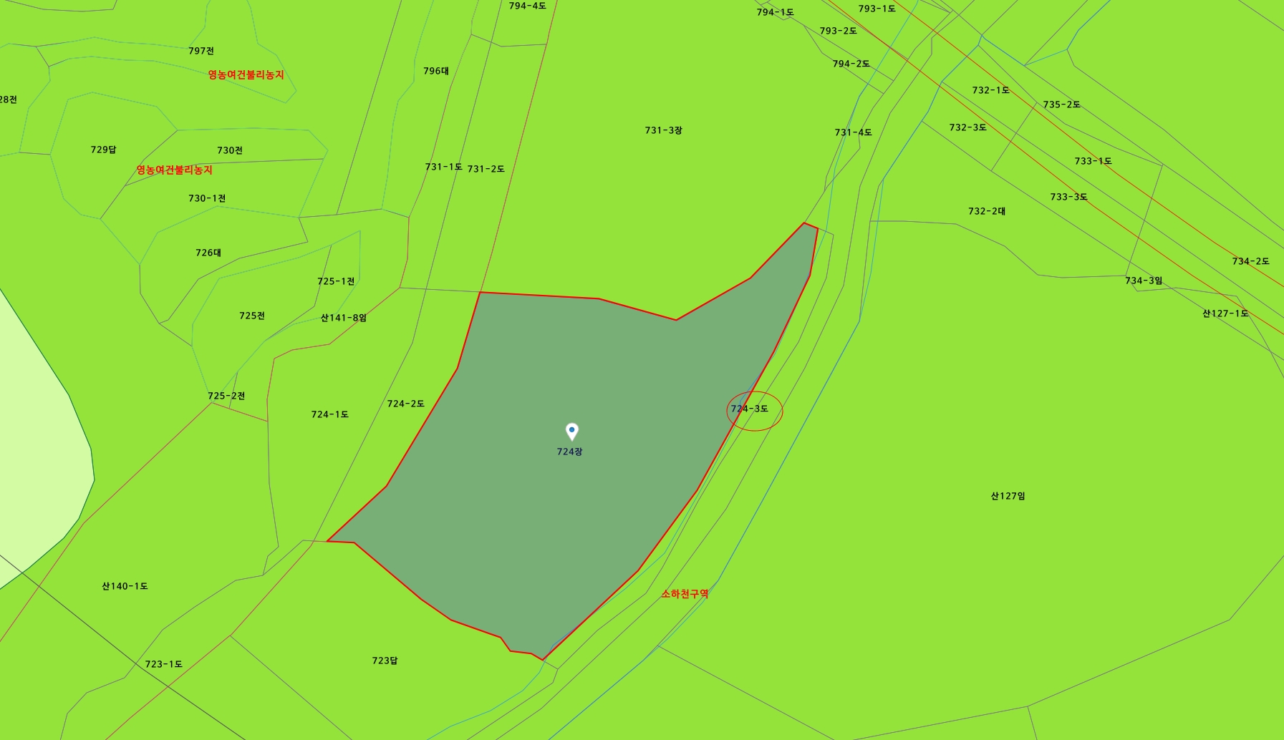Click the 731-1도 parcel label

click(x=444, y=167)
